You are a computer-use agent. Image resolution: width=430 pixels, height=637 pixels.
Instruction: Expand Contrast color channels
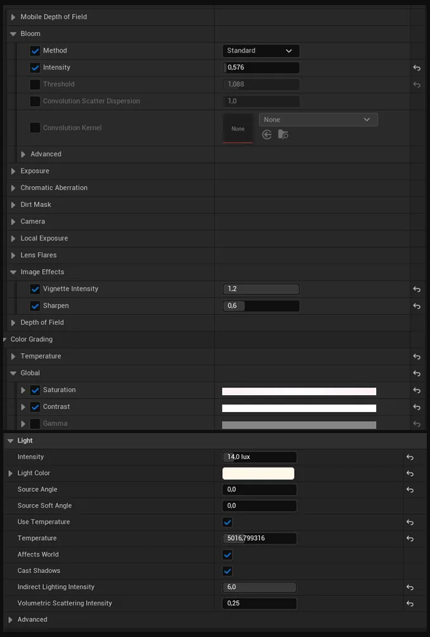click(x=23, y=407)
